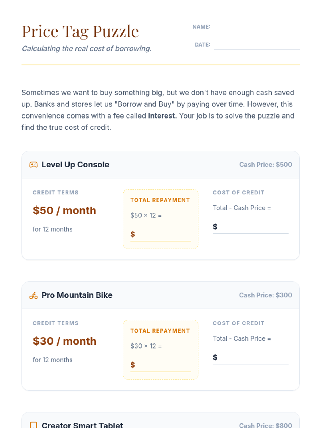Click the mountain bike icon

click(x=33, y=296)
